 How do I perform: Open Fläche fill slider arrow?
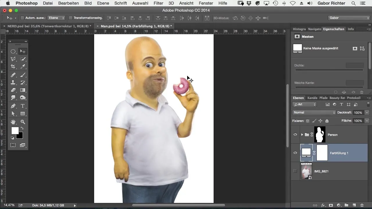pyautogui.click(x=367, y=121)
